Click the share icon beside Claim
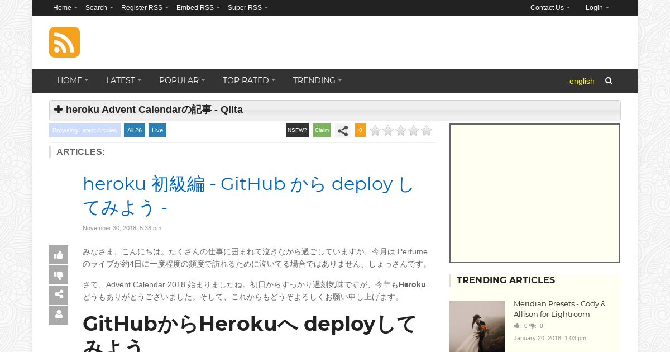The height and width of the screenshot is (352, 670). [343, 131]
